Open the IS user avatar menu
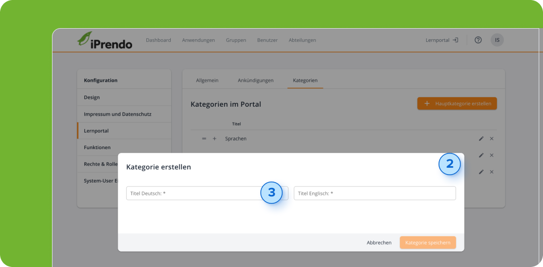Screen dimensions: 543x267 497,40
